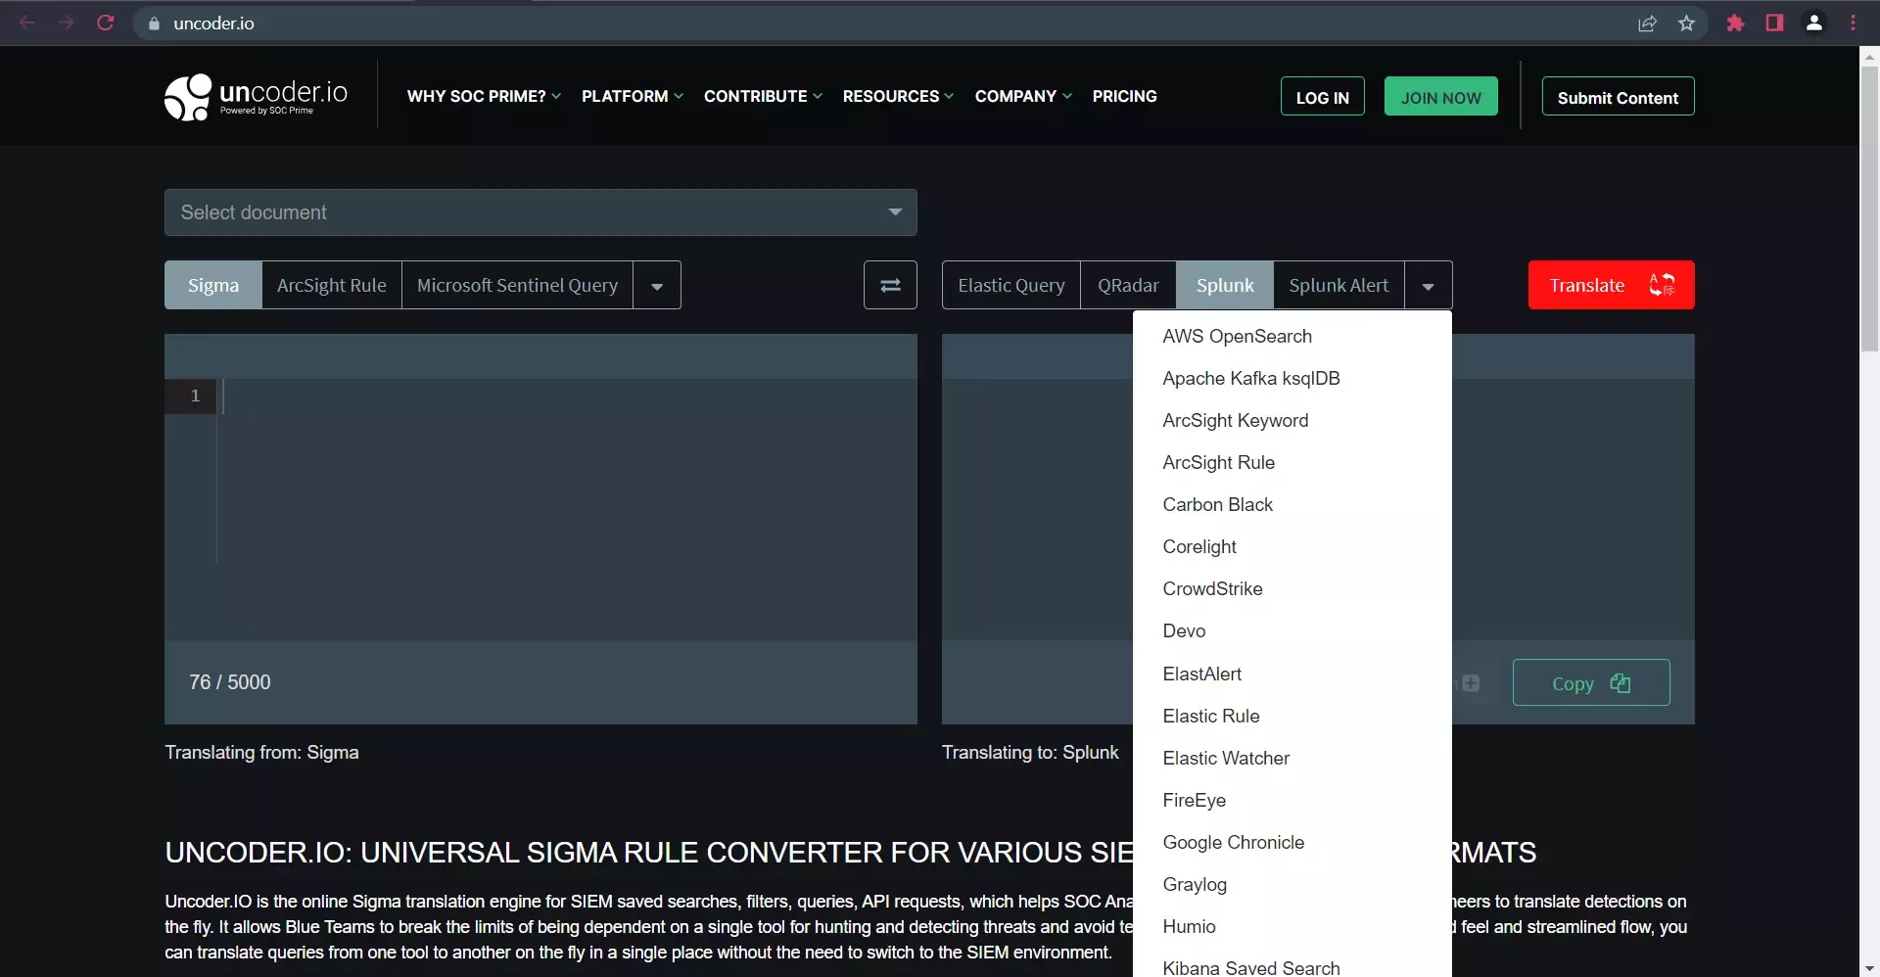Click the swap source and target icon
This screenshot has height=977, width=1880.
pos(890,285)
